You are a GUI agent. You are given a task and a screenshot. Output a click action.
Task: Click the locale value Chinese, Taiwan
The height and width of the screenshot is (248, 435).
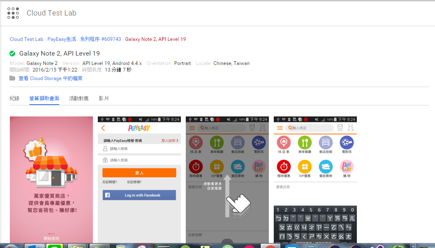point(231,63)
